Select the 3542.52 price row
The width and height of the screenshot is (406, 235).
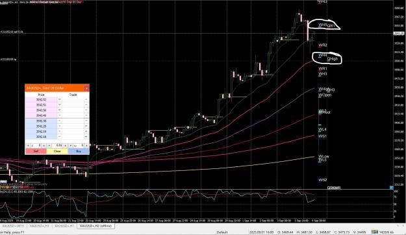tap(41, 100)
